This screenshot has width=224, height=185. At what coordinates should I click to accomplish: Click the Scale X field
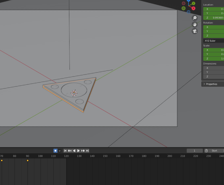pyautogui.click(x=213, y=50)
